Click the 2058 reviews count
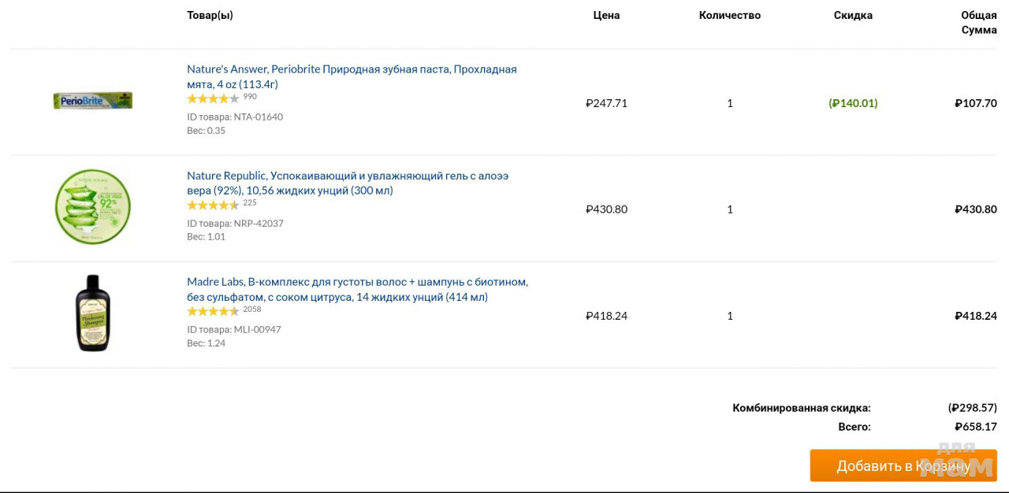Screen dimensions: 1009x493 [252, 310]
